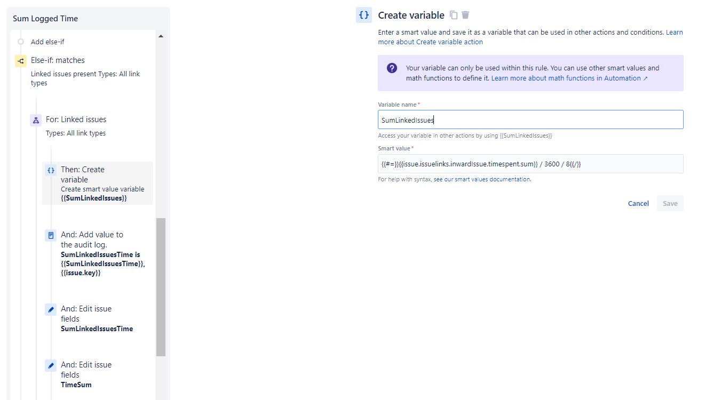The height and width of the screenshot is (400, 721).
Task: Click the Add else-if circle node
Action: [21, 42]
